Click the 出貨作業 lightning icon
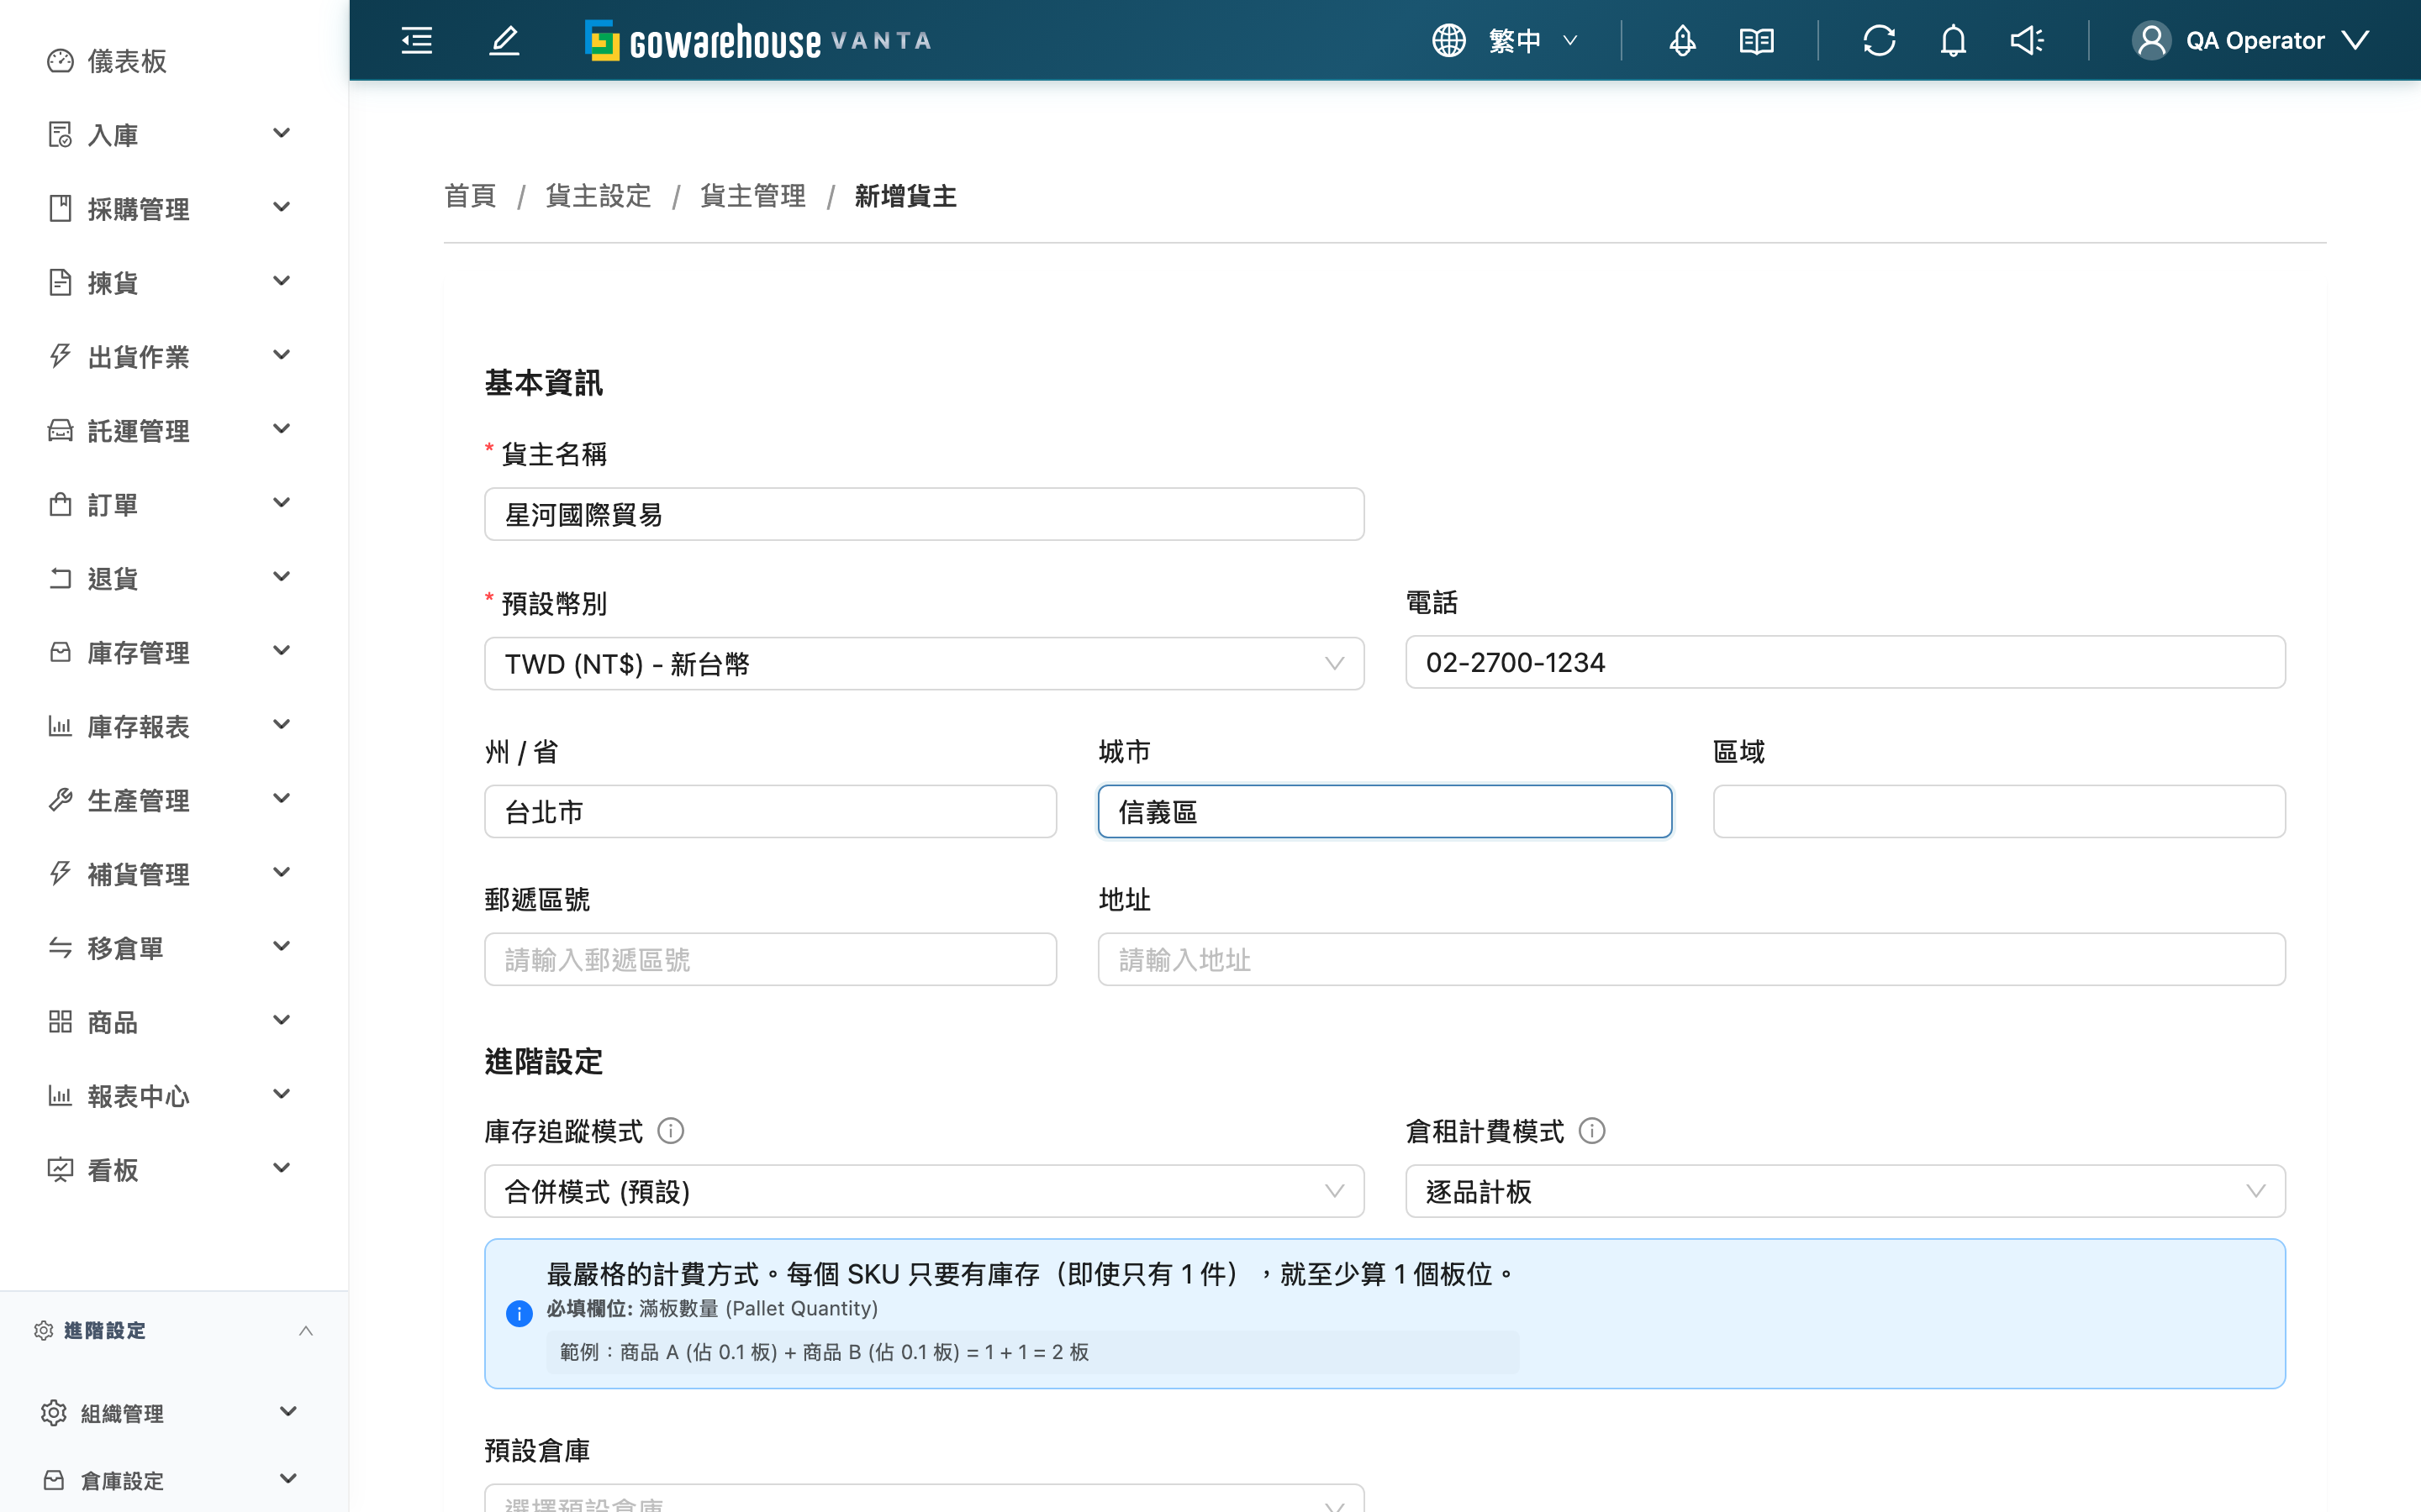2421x1512 pixels. point(60,356)
